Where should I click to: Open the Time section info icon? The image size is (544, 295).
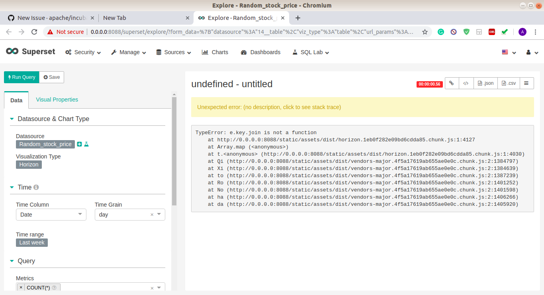37,187
